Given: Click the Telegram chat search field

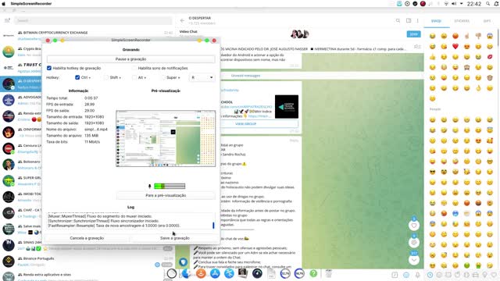Looking at the screenshot, I should [92, 20].
